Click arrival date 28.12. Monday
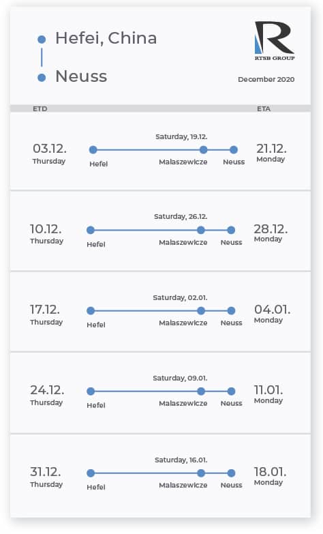This screenshot has width=323, height=534. coord(271,233)
